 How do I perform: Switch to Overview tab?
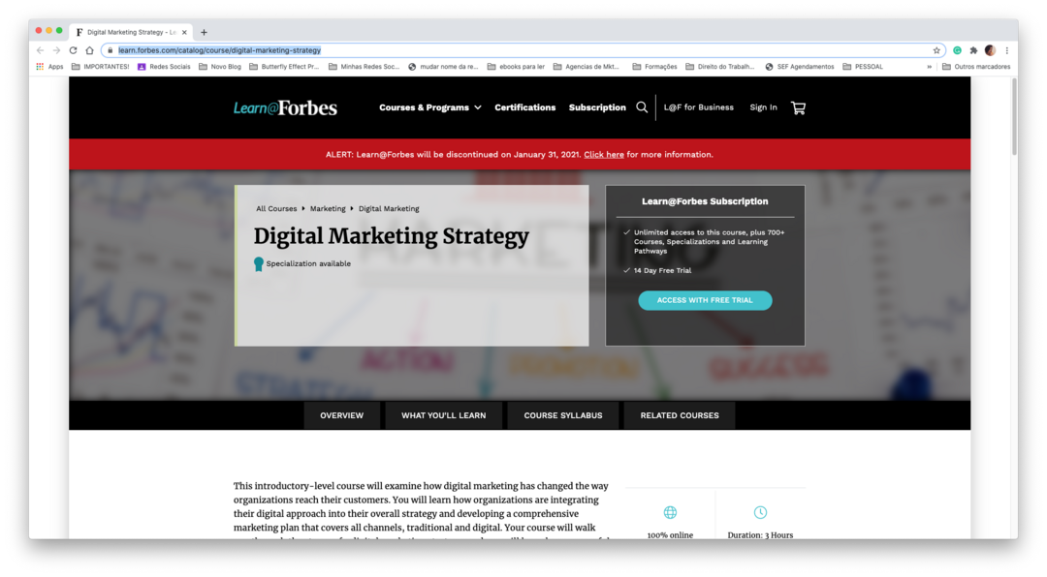coord(342,415)
